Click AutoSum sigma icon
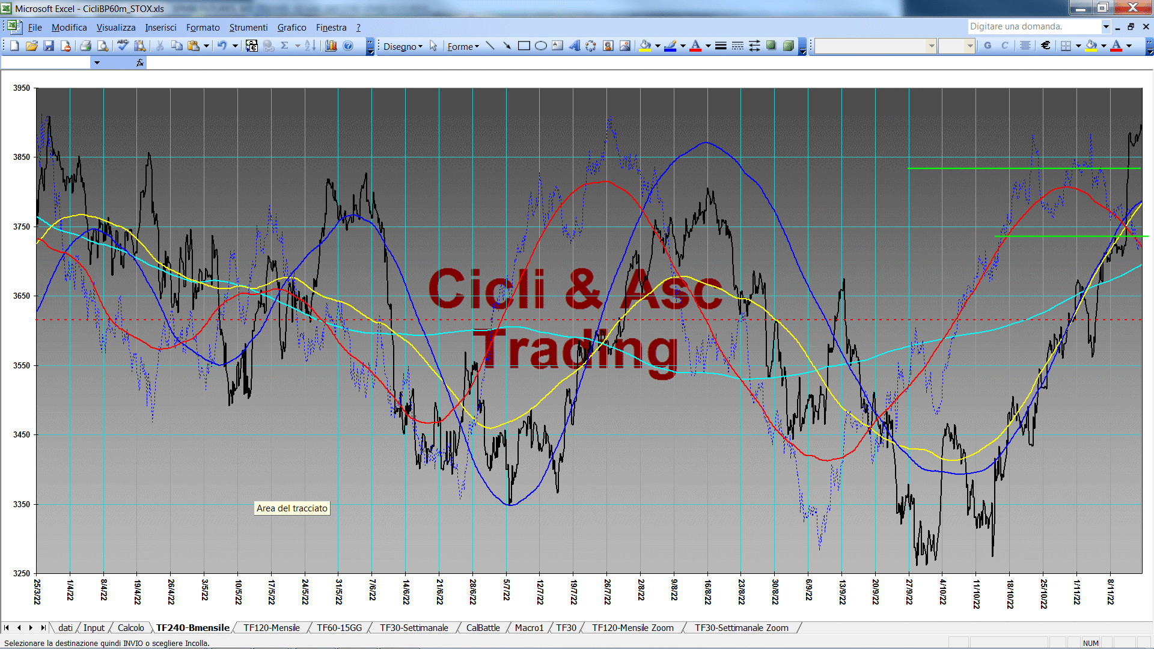This screenshot has height=649, width=1154. (x=285, y=46)
